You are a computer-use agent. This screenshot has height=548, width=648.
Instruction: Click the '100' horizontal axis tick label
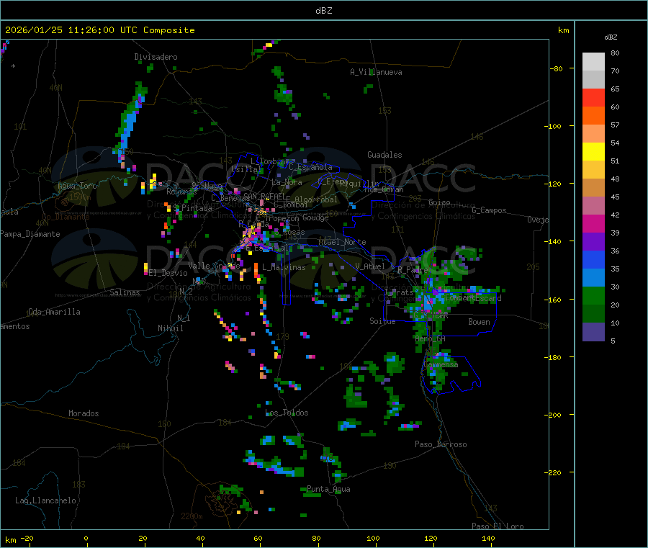373,538
